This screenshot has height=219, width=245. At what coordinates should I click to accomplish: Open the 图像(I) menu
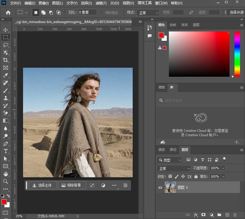(44, 3)
